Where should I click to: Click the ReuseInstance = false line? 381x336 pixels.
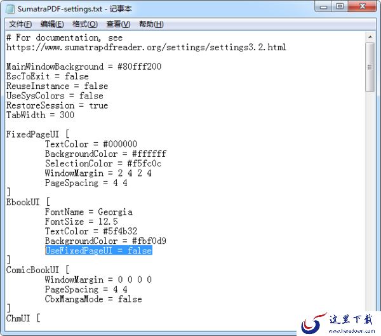point(57,86)
